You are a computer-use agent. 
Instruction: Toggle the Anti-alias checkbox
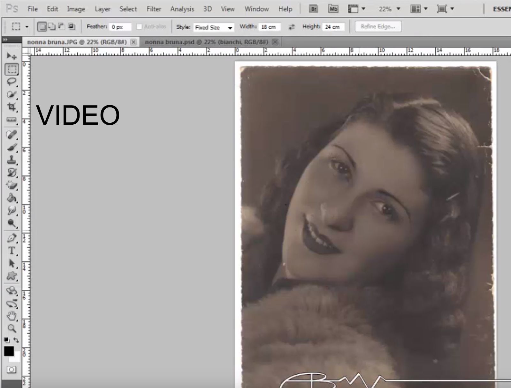139,26
